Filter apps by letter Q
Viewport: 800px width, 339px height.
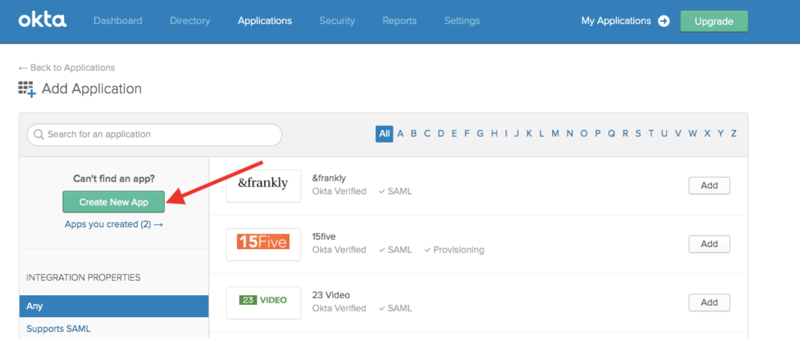point(611,134)
